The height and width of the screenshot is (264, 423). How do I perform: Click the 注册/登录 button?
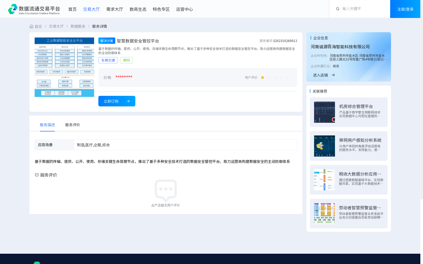tap(405, 9)
